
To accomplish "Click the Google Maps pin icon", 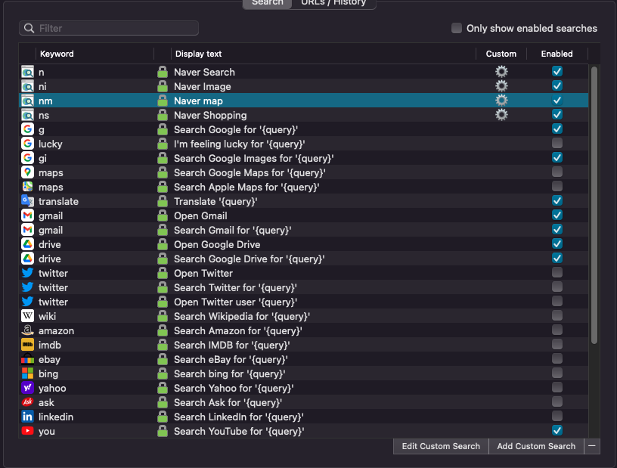I will coord(27,173).
